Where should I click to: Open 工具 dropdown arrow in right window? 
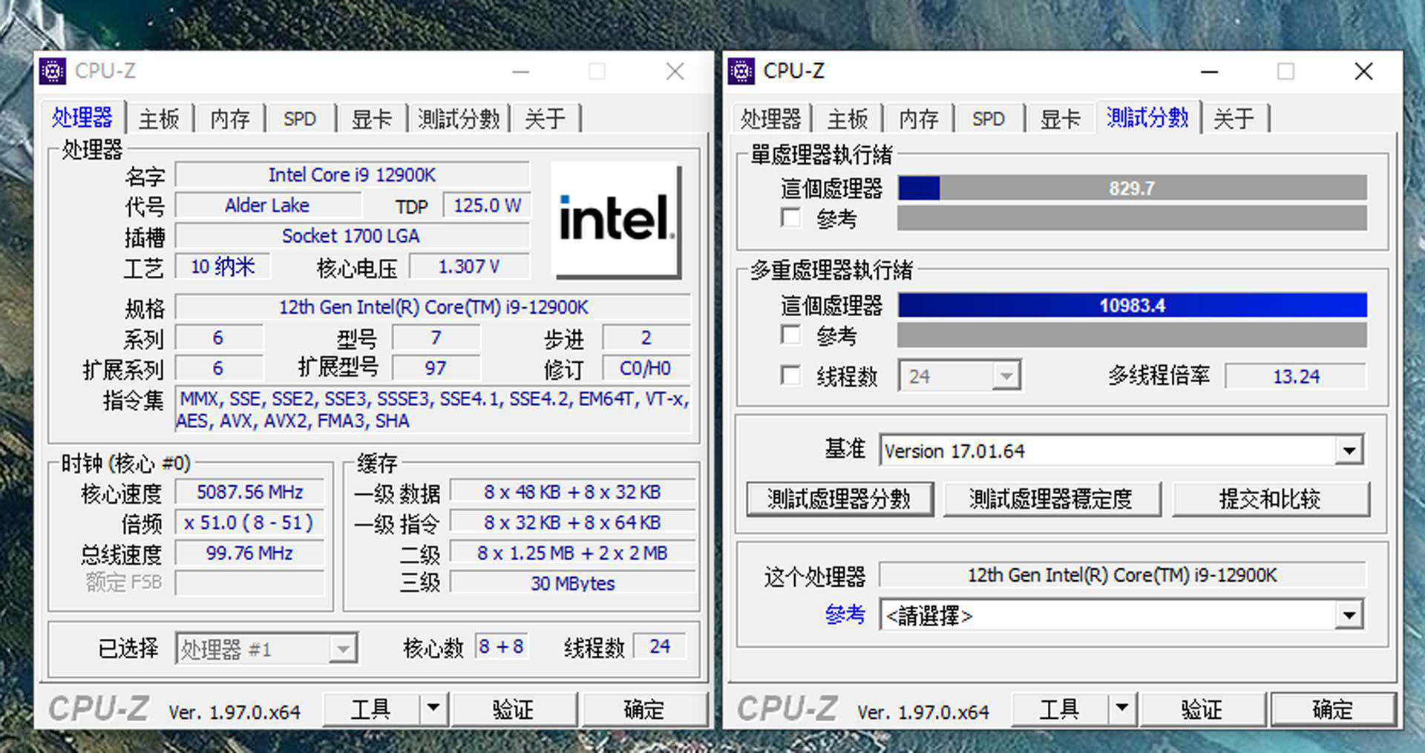pyautogui.click(x=1122, y=708)
